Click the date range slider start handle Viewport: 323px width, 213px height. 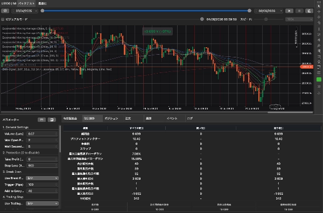(x=43, y=11)
